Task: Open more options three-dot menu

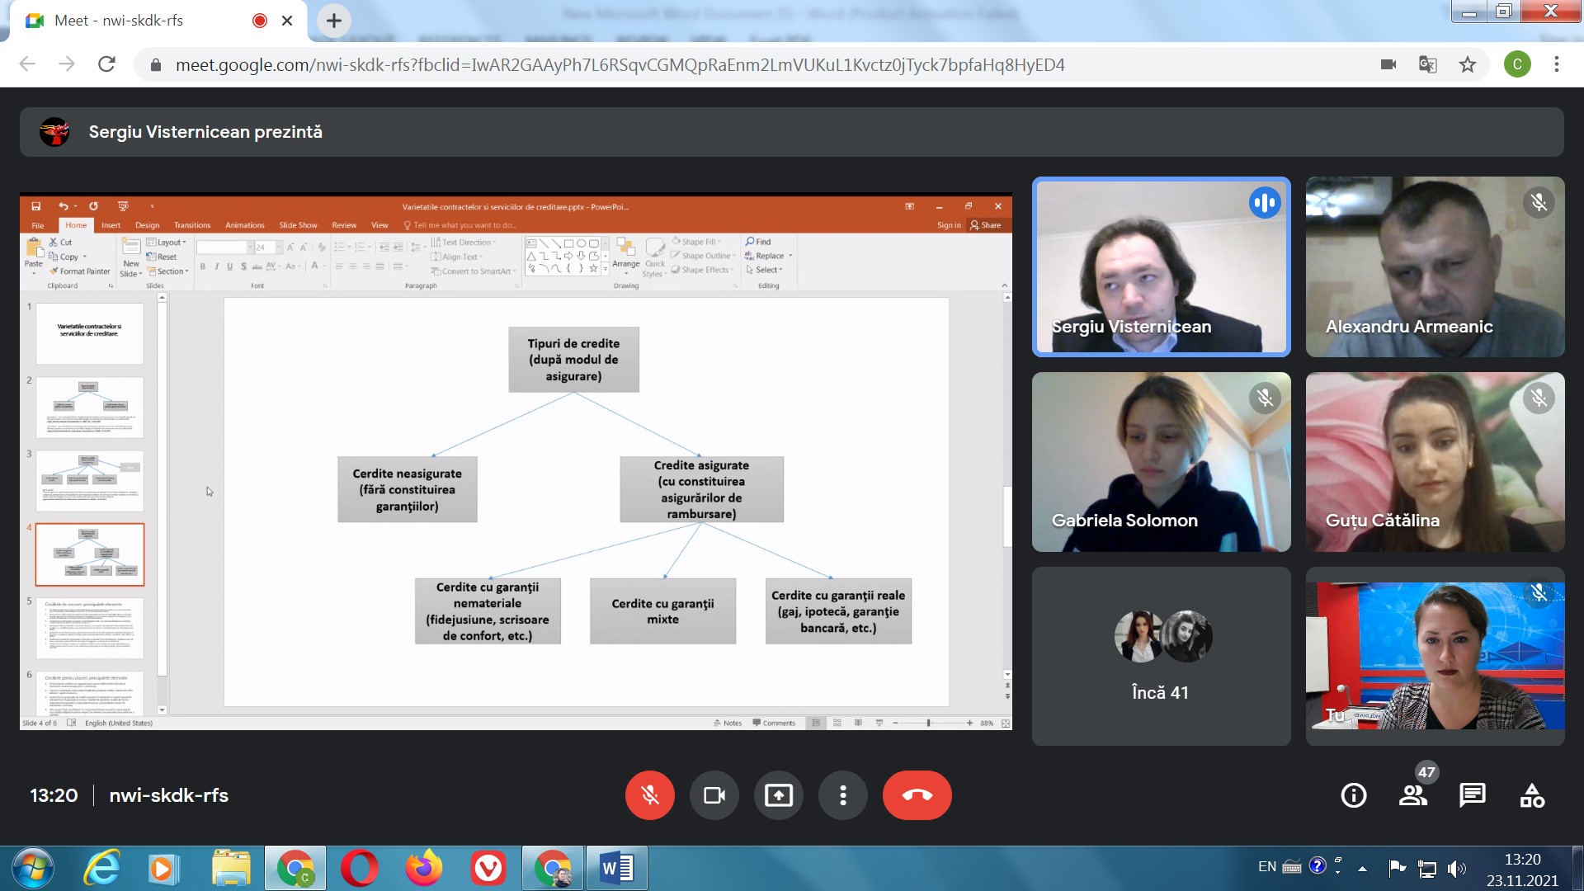Action: (842, 795)
